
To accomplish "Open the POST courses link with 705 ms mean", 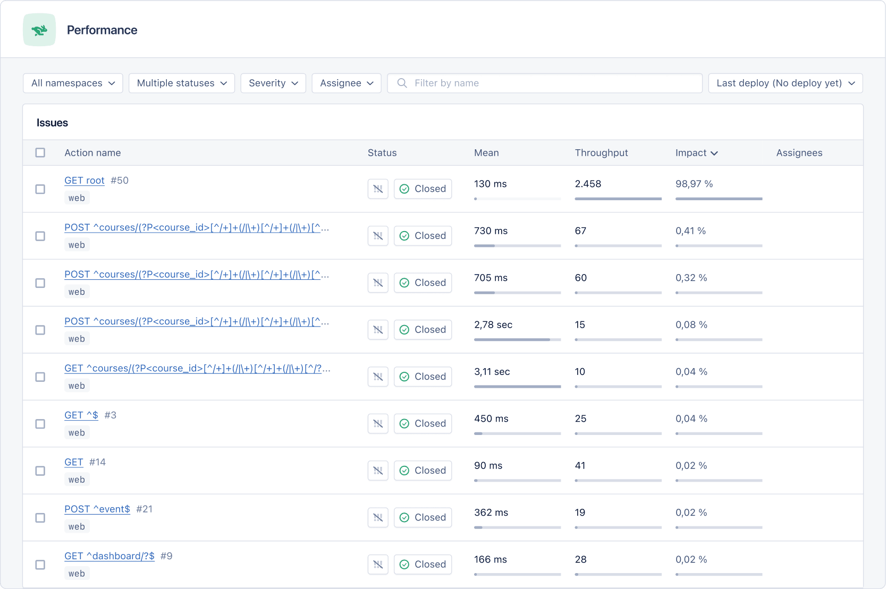I will (x=197, y=275).
